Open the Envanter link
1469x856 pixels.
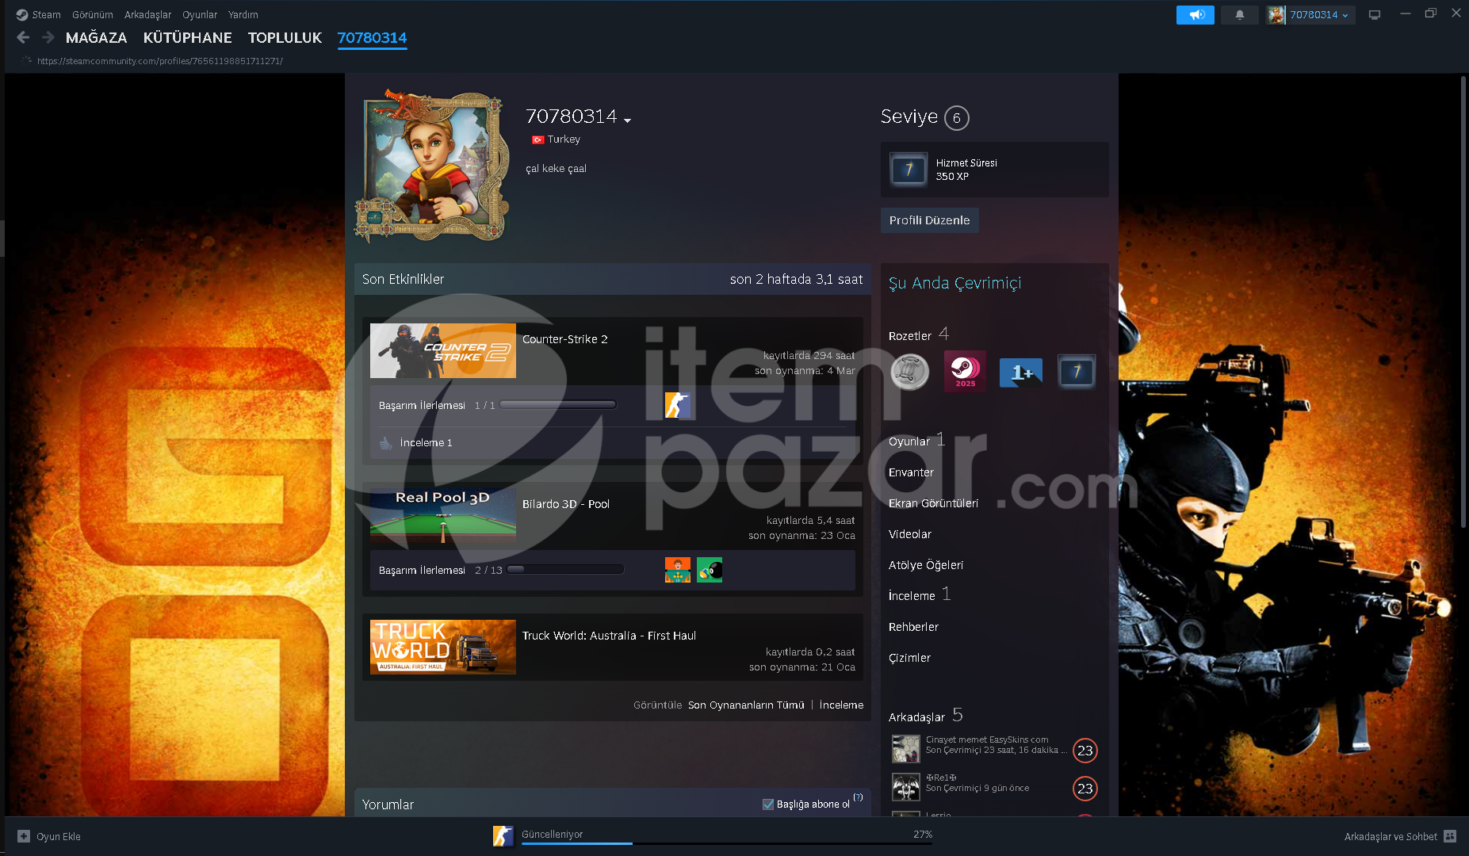(x=911, y=472)
